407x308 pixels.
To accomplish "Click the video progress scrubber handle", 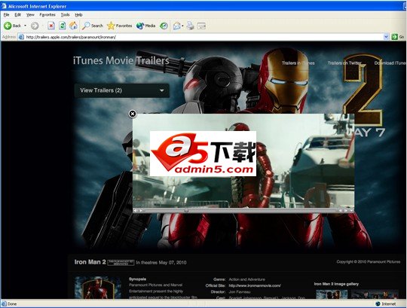I will tap(186, 211).
